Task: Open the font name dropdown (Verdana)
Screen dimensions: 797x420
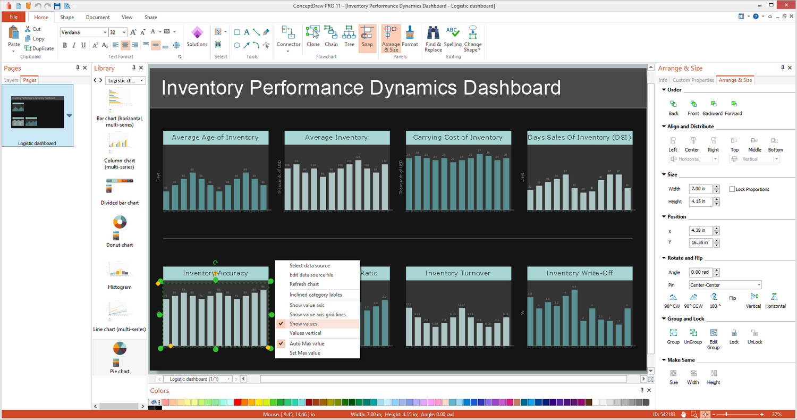Action: (104, 32)
